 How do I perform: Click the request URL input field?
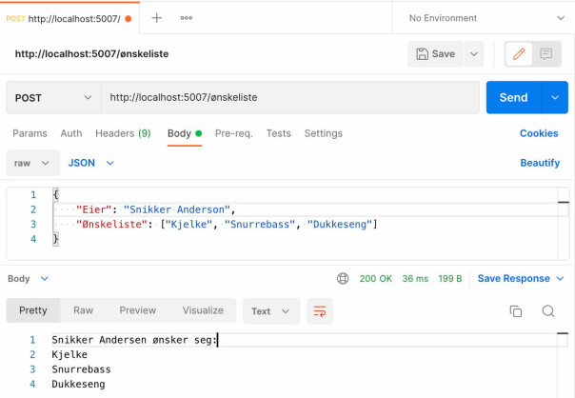289,97
